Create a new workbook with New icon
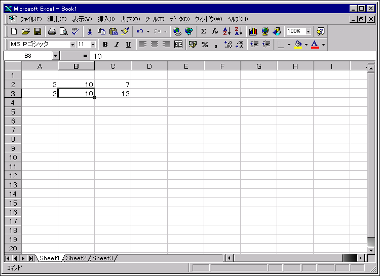 pos(14,31)
